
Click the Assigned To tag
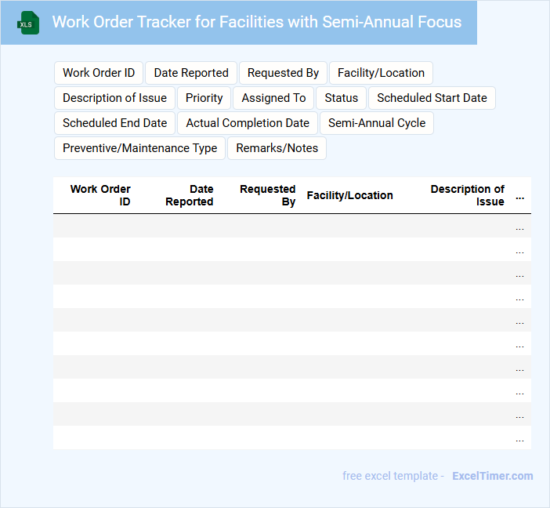pyautogui.click(x=273, y=98)
